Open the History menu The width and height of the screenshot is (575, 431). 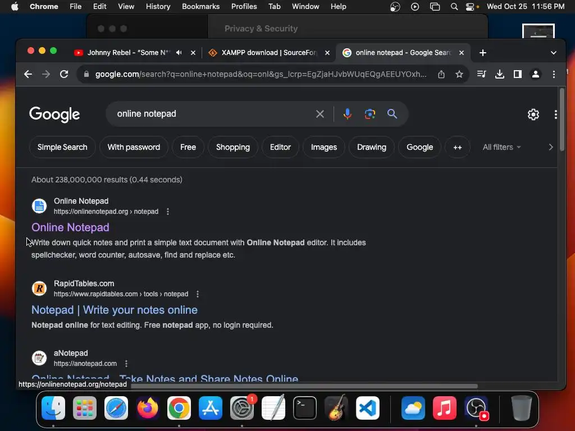point(158,7)
